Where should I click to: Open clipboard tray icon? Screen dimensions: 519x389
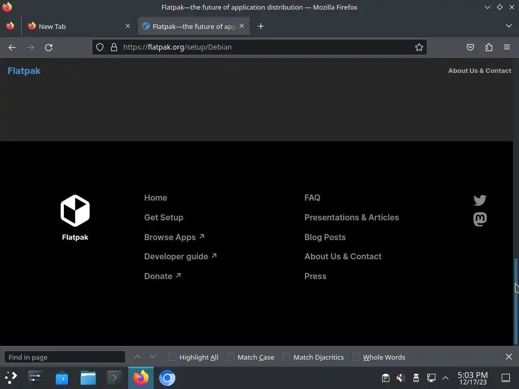[x=385, y=378]
